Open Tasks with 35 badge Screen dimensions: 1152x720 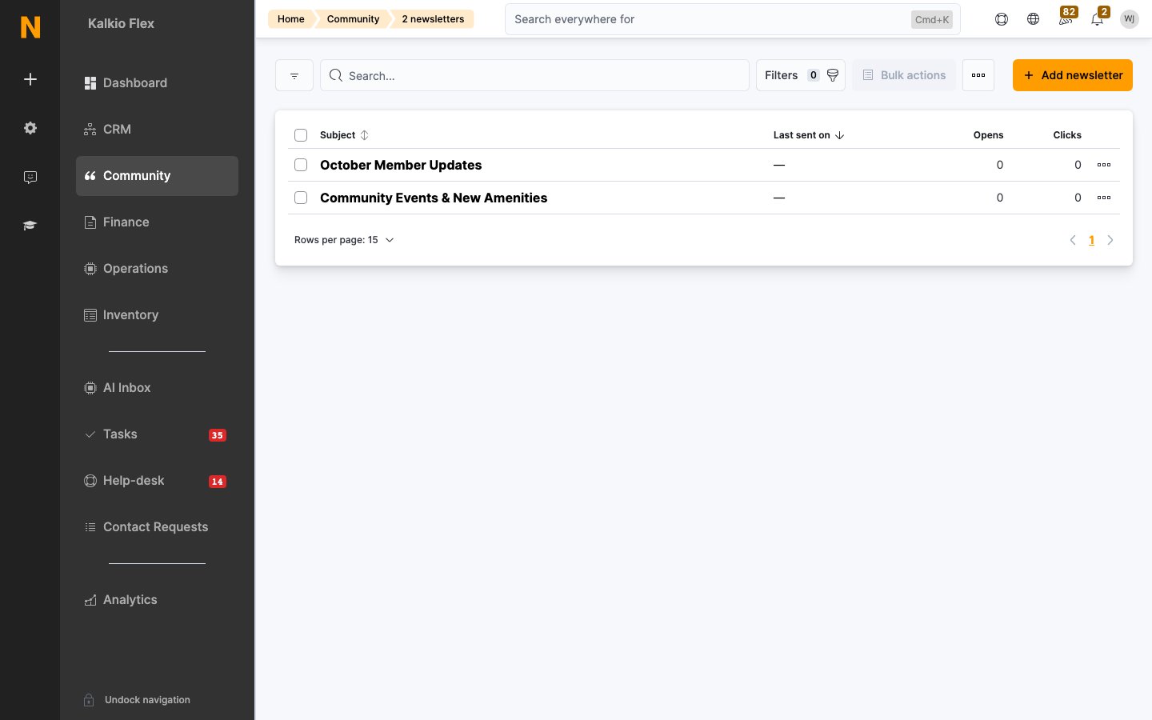(157, 434)
